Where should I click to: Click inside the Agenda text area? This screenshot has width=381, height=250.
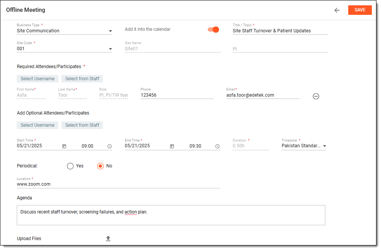coord(171,215)
